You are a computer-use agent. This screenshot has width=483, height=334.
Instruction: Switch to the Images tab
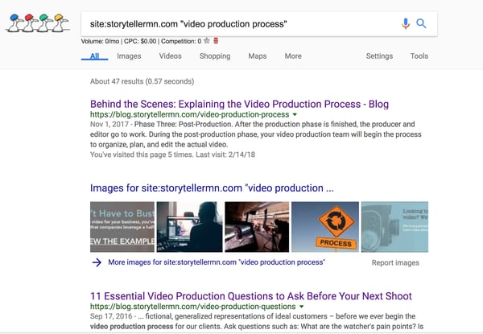coord(129,56)
